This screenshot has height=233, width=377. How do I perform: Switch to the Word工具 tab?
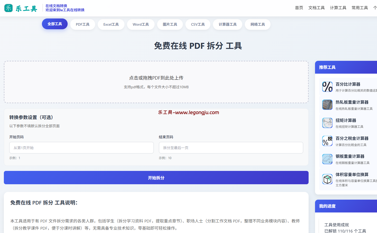[x=141, y=24]
